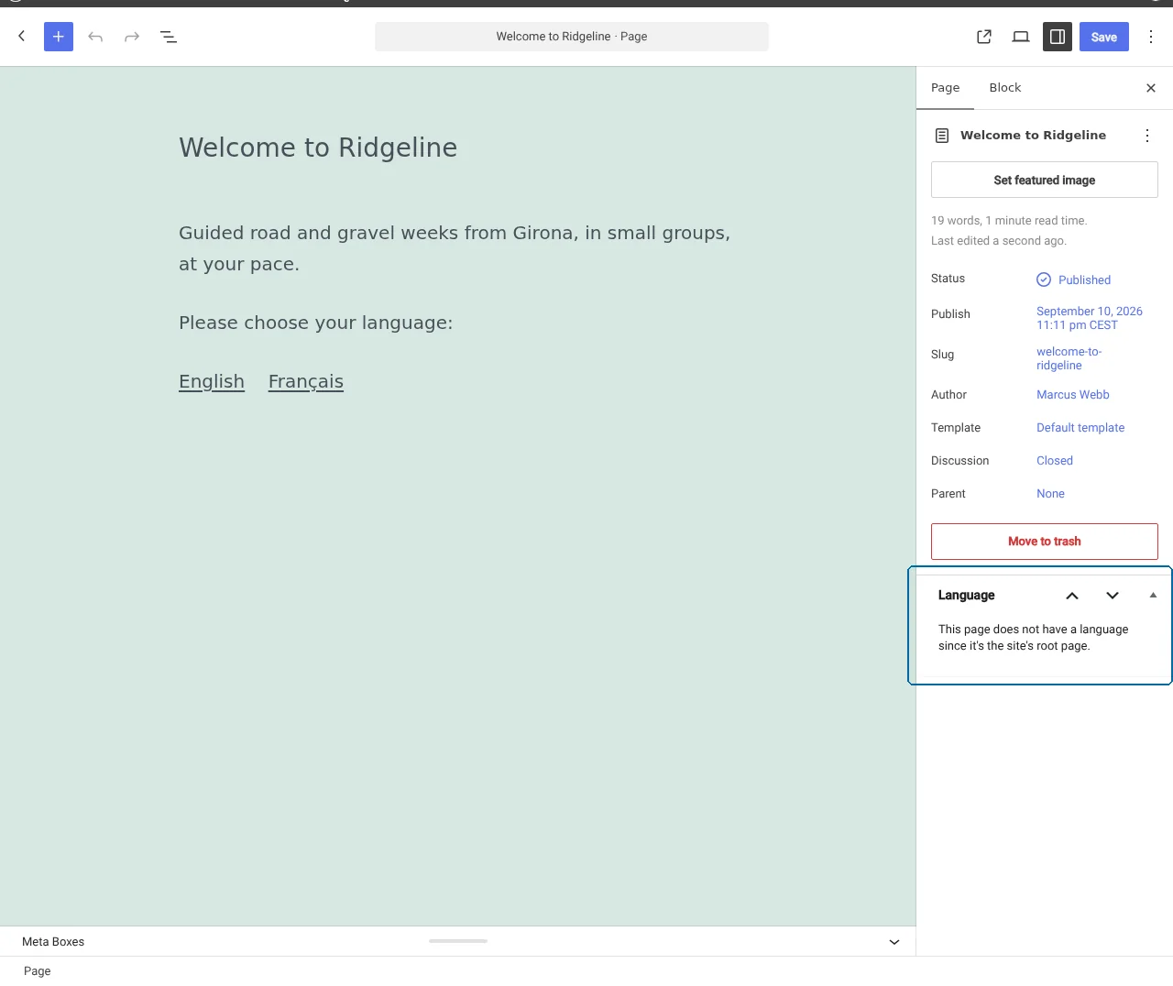The width and height of the screenshot is (1173, 986).
Task: Save the page
Action: tap(1104, 37)
